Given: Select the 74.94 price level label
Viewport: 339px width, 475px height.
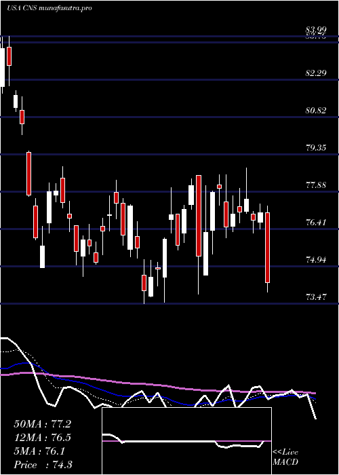Looking at the screenshot, I should point(316,260).
